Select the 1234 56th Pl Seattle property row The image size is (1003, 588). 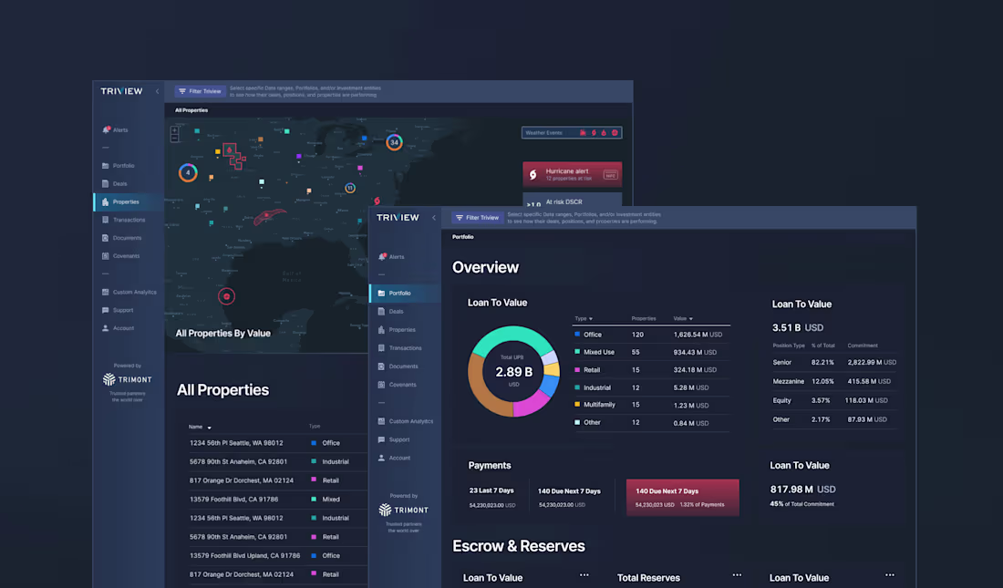pos(237,442)
